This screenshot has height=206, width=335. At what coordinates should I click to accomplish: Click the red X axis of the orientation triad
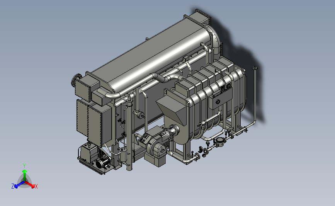30,185
